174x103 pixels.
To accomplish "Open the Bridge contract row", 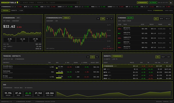I will (51, 77).
